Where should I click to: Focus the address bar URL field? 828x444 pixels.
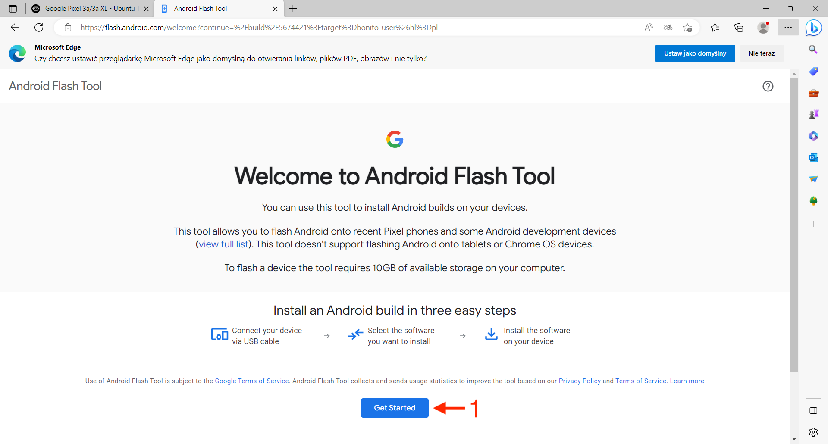click(x=259, y=28)
